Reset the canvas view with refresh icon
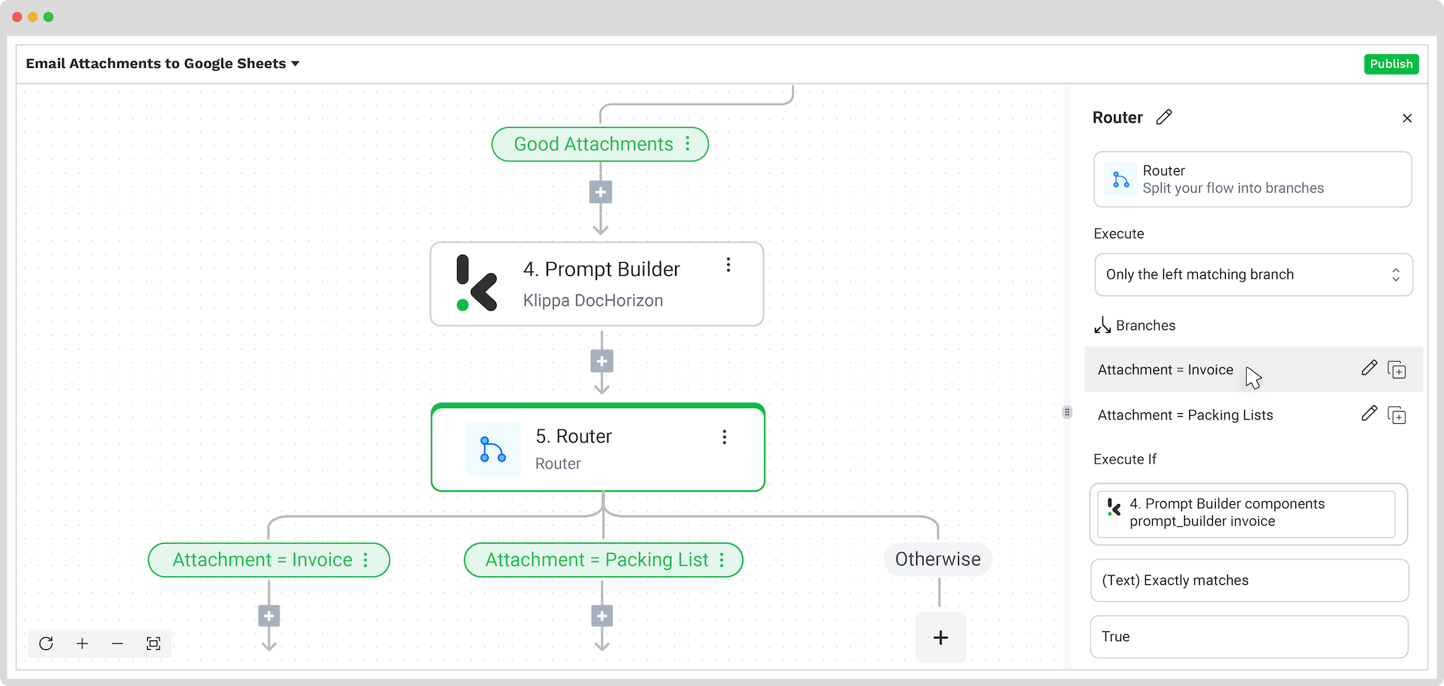The image size is (1444, 686). [x=46, y=643]
